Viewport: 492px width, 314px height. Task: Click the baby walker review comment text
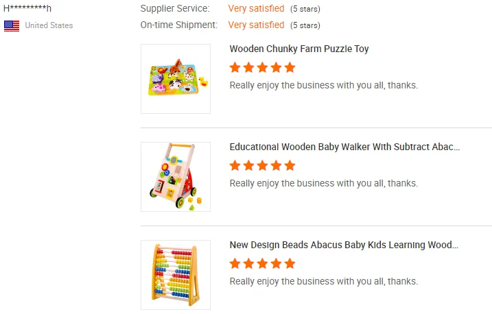tap(323, 183)
